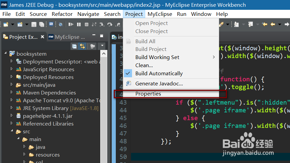Image resolution: width=290 pixels, height=163 pixels.
Task: Open the Refactor menu
Action: point(62,14)
